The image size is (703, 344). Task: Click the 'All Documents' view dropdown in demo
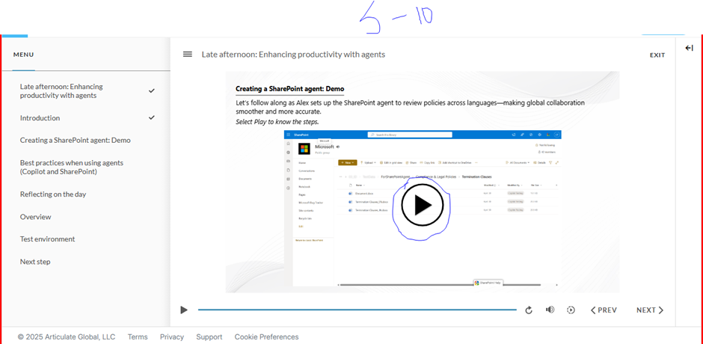pos(518,162)
